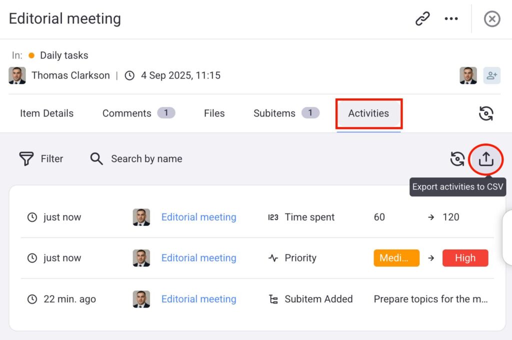
Task: Open Editorial meeting link in Time spent row
Action: [198, 217]
